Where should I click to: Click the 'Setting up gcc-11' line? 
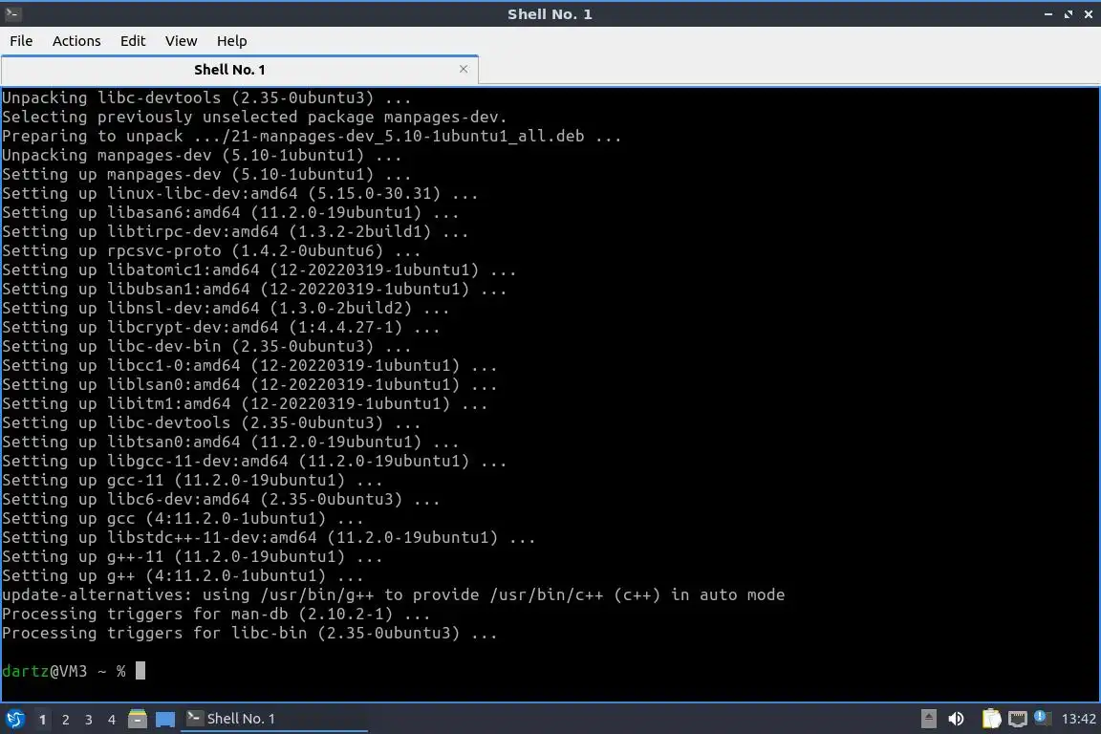[192, 481]
